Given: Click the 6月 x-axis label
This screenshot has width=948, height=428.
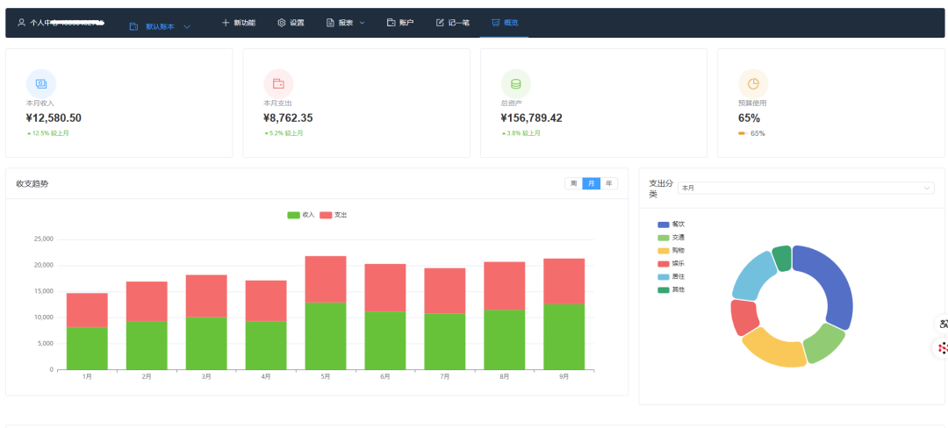Looking at the screenshot, I should coord(385,376).
